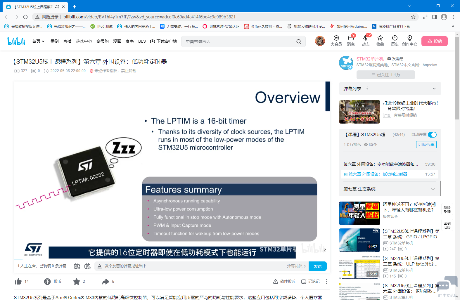Open tab search dropdown in title bar

(x=410, y=6)
